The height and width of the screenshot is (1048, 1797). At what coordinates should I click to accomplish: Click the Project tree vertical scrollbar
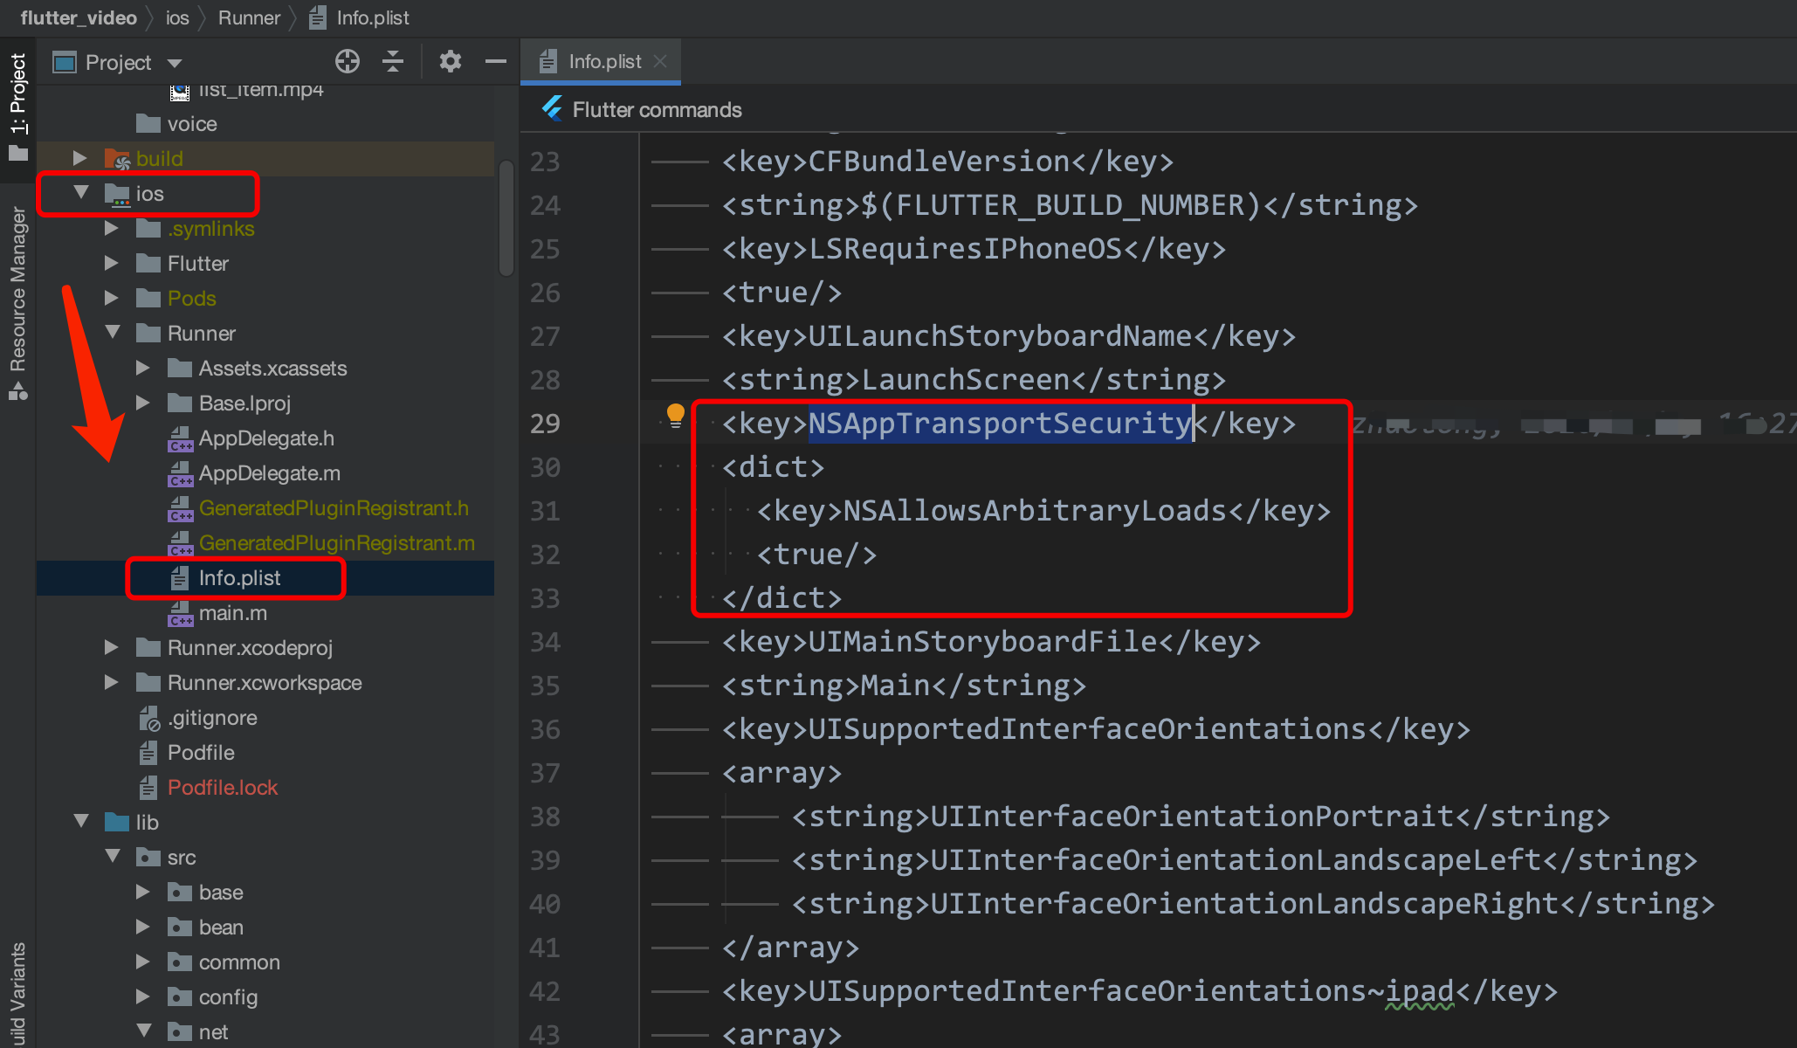coord(506,218)
